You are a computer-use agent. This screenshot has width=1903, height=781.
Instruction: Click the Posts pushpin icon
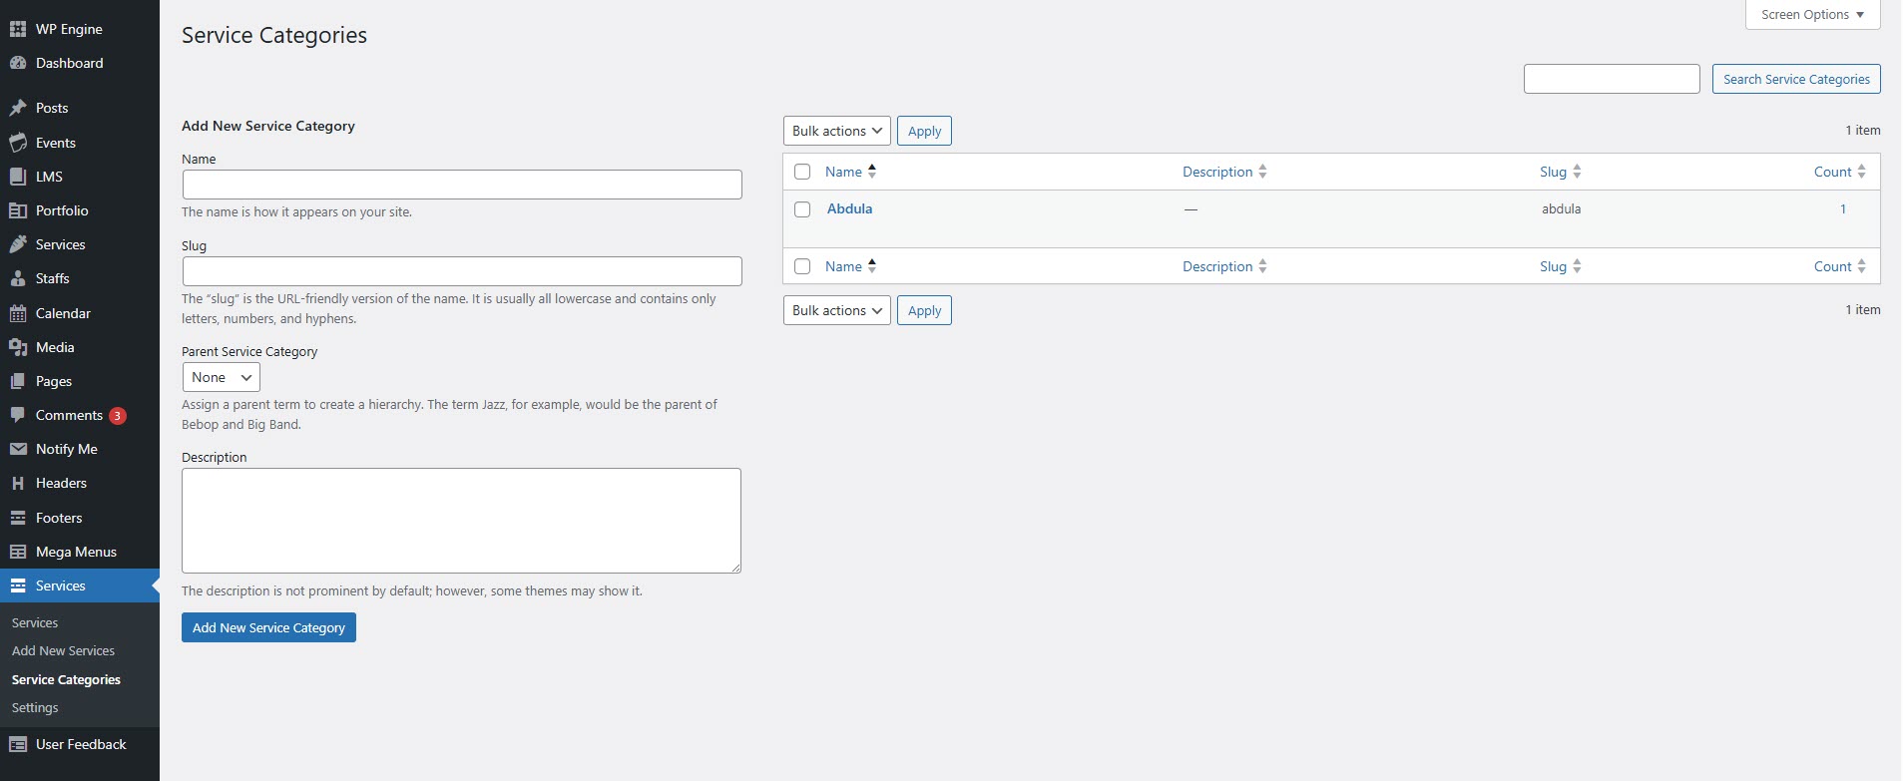point(18,108)
